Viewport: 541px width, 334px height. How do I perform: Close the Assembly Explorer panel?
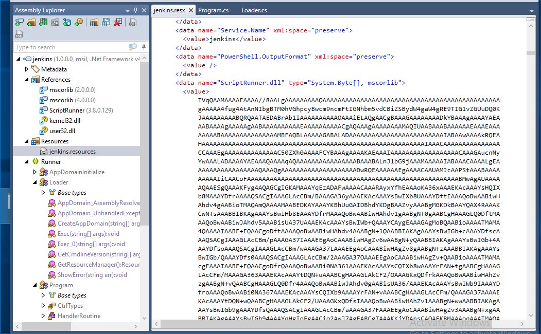click(x=144, y=10)
